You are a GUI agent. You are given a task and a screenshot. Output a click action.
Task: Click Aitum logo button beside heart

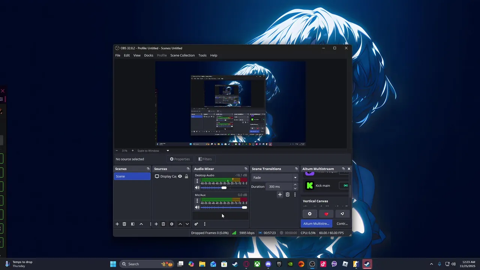pyautogui.click(x=342, y=214)
